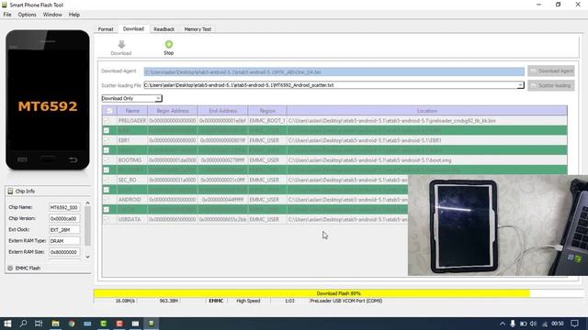Click the Smart Phone Flash Tool title icon
This screenshot has height=330, width=588.
pos(5,5)
